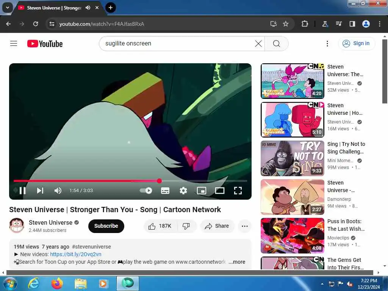Image resolution: width=388 pixels, height=291 pixels.
Task: Open tab search dropdown arrow
Action: (x=8, y=8)
